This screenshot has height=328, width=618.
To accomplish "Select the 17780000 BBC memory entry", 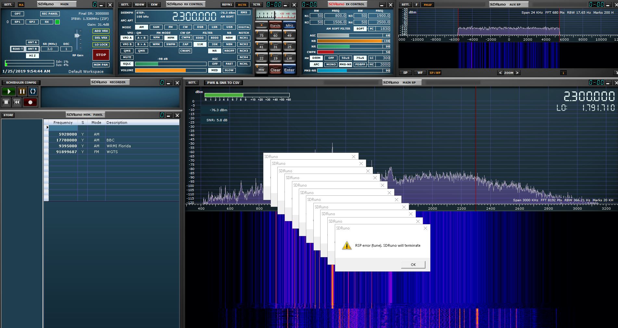I will [111, 140].
